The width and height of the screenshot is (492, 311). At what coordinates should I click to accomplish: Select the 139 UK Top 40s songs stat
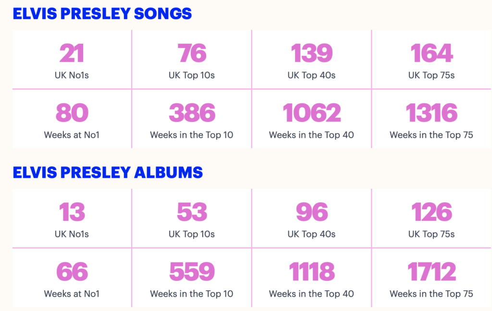tap(311, 53)
